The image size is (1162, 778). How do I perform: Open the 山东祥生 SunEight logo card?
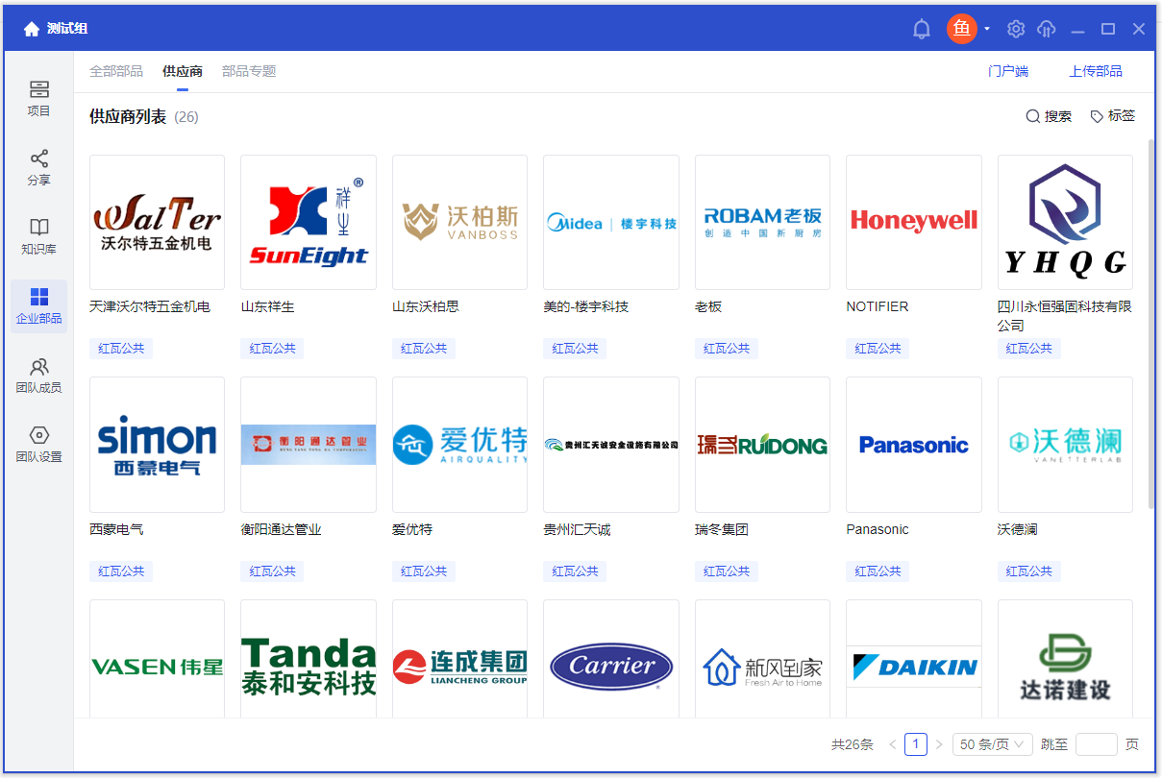(x=309, y=222)
